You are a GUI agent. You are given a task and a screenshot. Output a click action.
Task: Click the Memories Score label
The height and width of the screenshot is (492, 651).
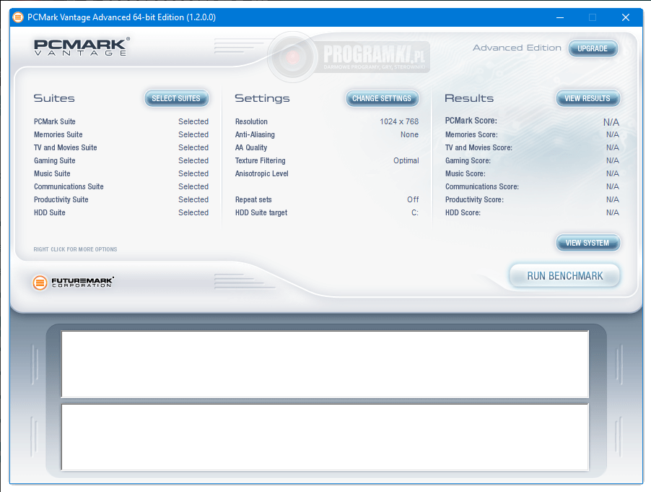471,134
